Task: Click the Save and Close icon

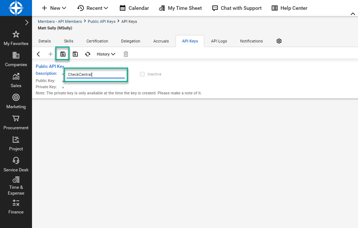Action: 75,54
